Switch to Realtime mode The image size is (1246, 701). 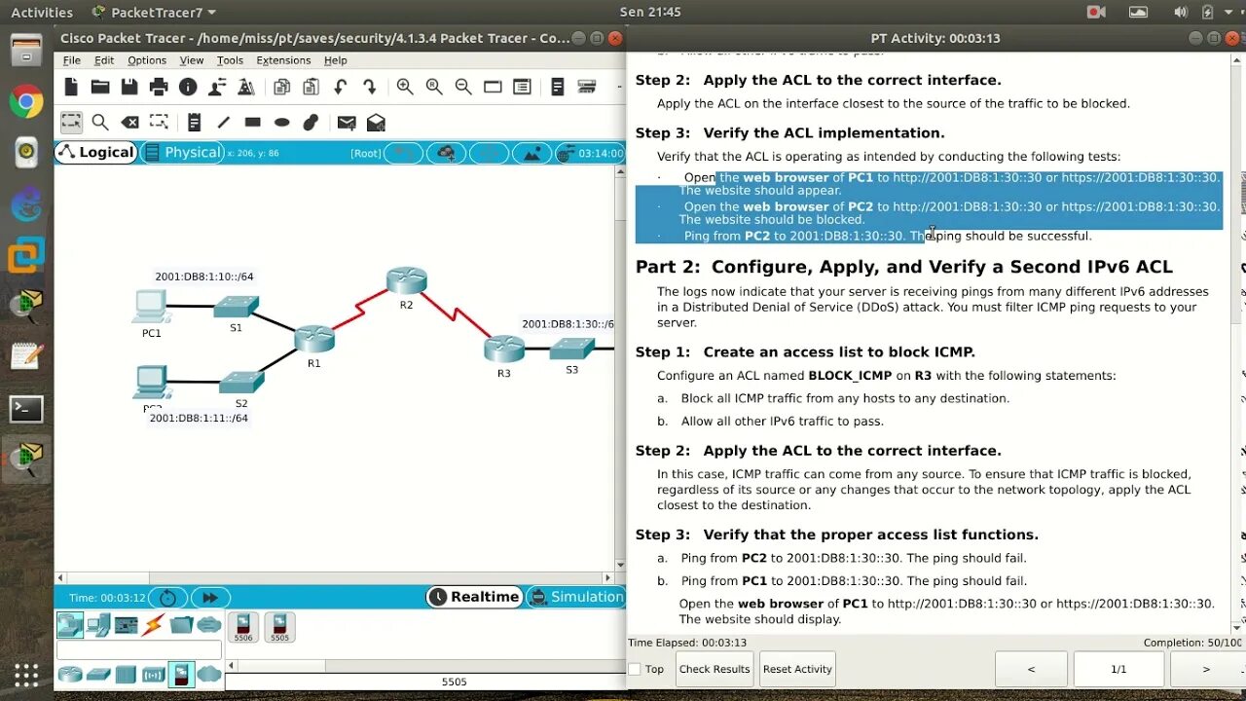click(474, 597)
